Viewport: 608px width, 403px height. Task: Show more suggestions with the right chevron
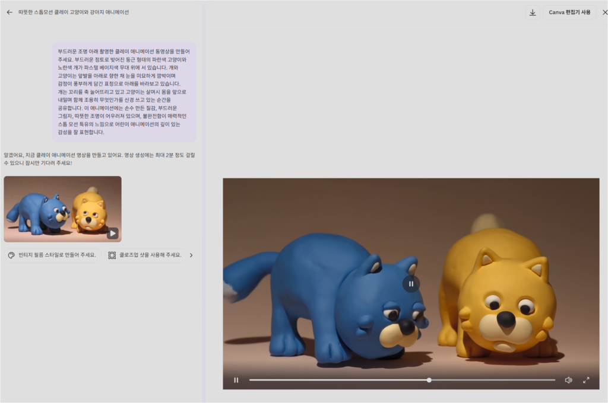click(191, 255)
